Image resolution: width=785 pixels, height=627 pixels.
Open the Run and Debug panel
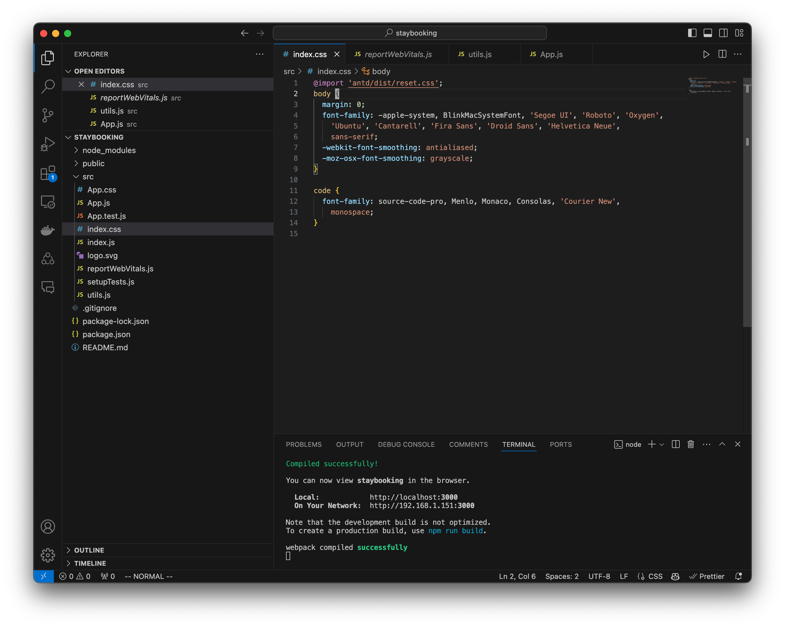tap(48, 144)
